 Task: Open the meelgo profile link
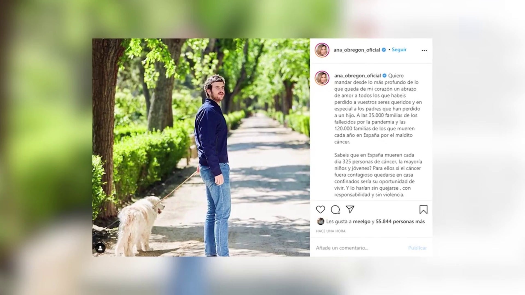361,222
